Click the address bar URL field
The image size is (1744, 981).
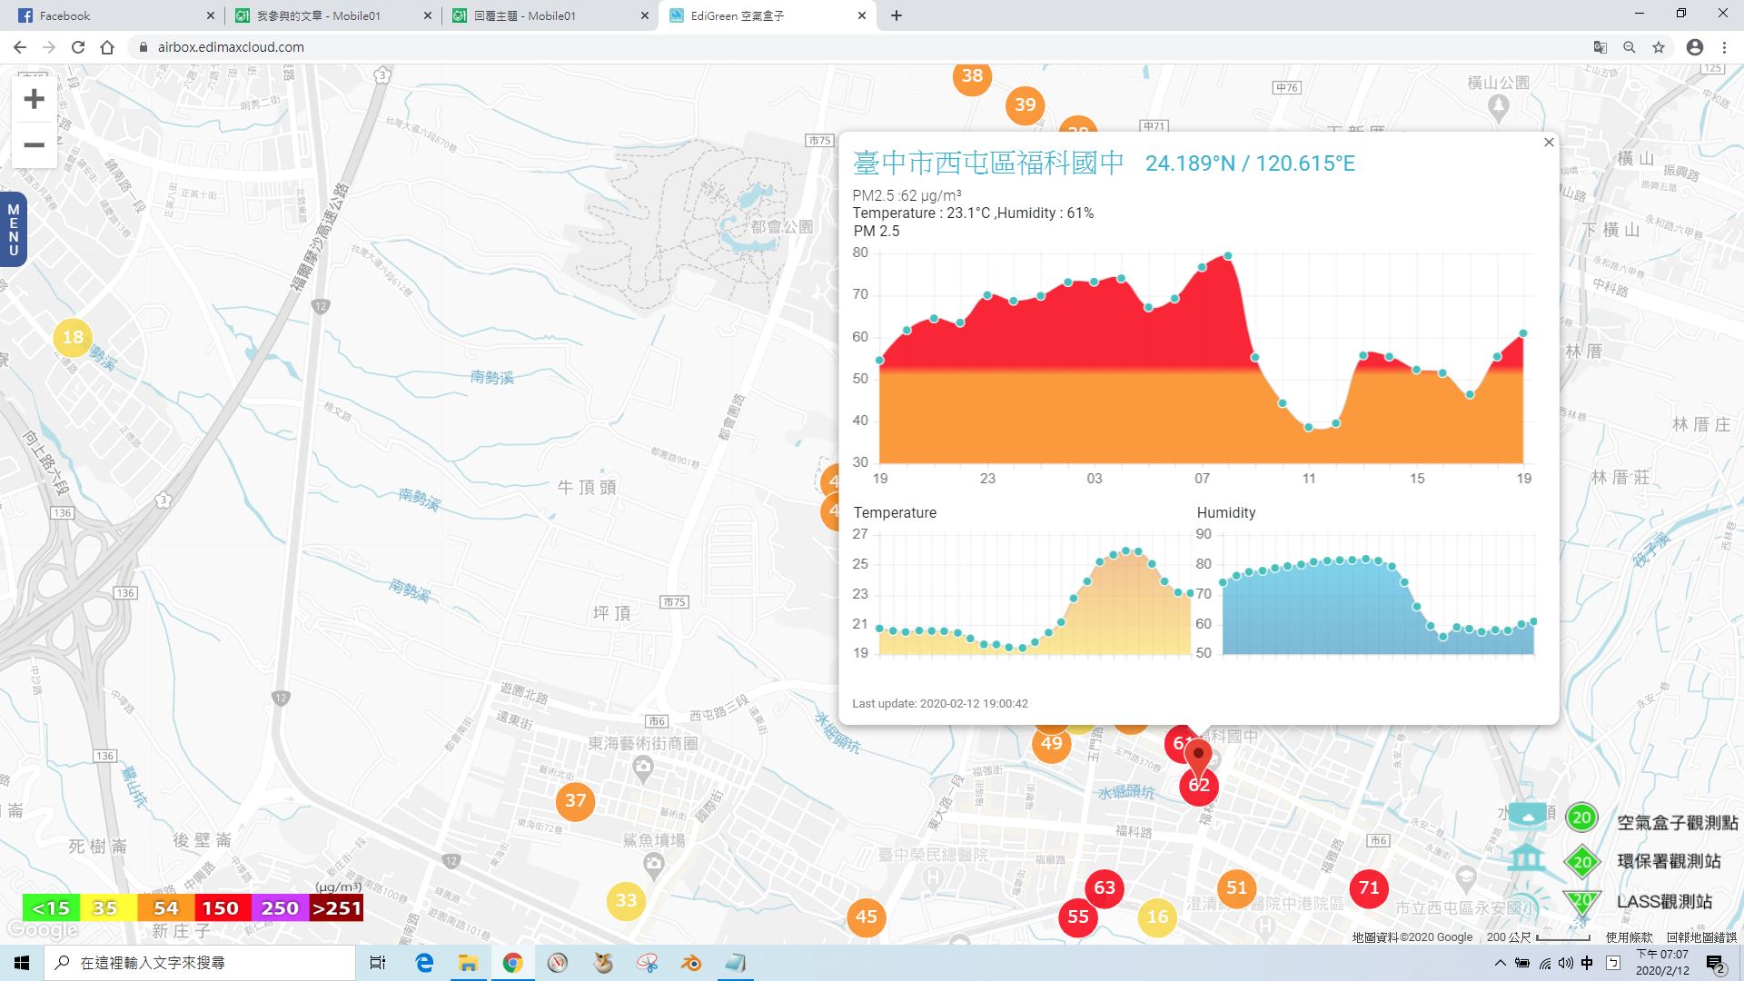(x=854, y=47)
